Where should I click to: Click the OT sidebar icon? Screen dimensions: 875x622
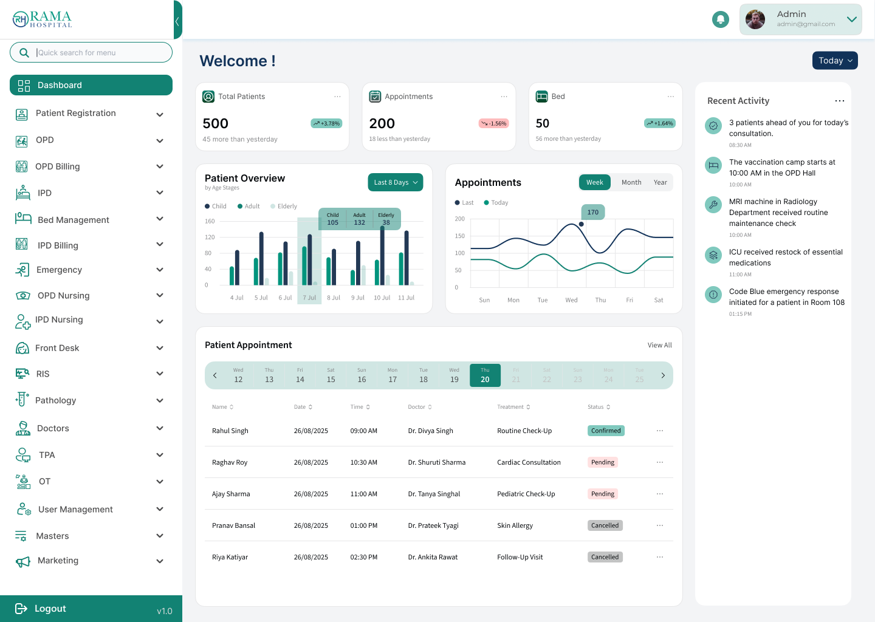(x=23, y=482)
